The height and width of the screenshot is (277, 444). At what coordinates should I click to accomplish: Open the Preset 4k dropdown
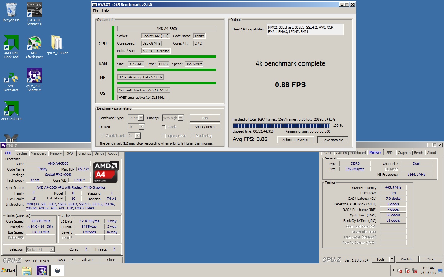point(136,127)
